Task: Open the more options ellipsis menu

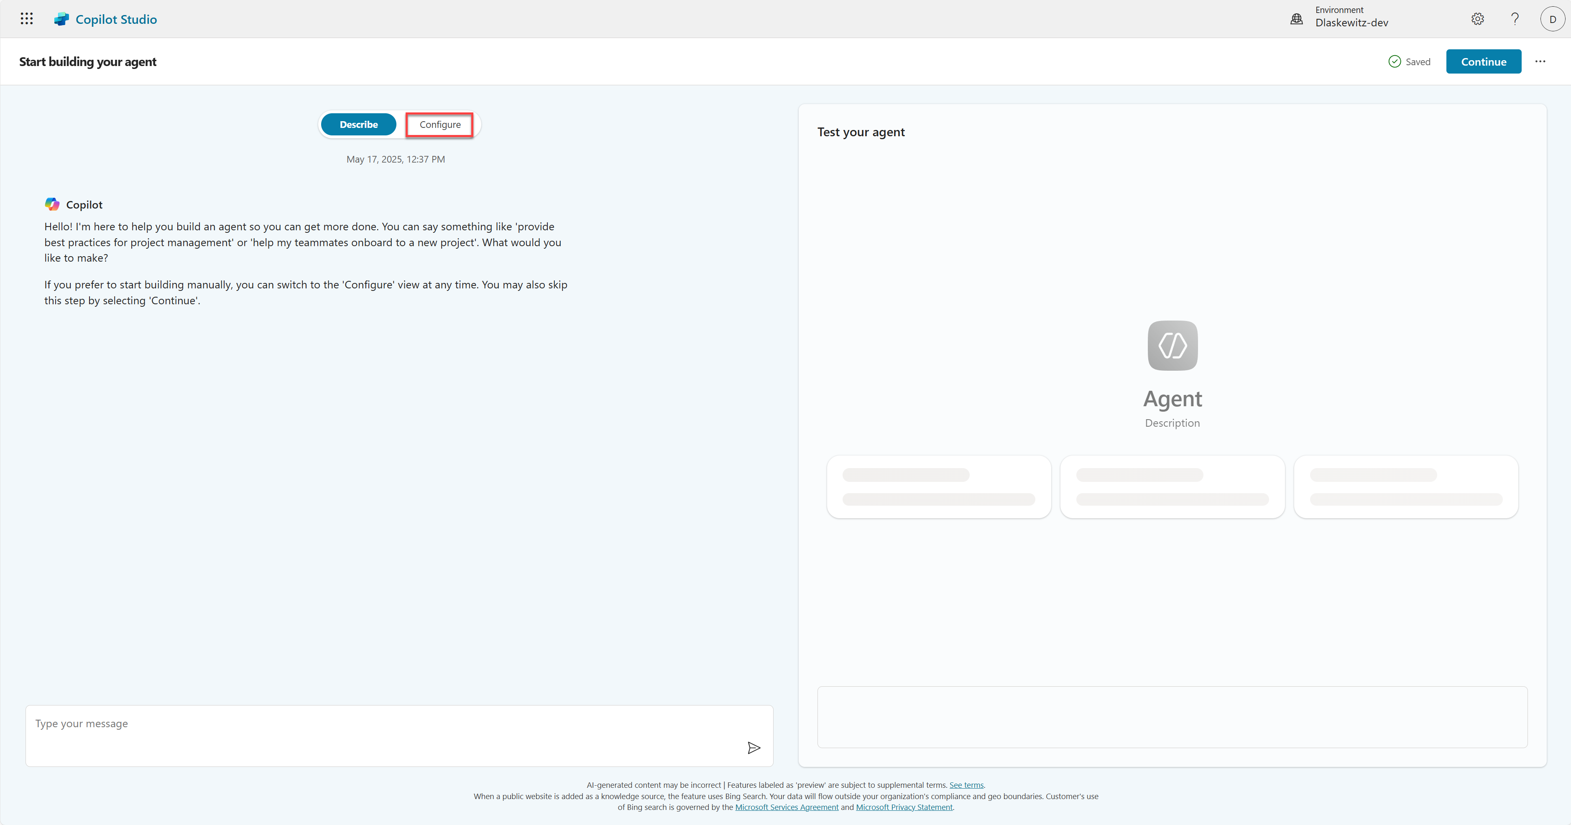Action: click(x=1540, y=61)
